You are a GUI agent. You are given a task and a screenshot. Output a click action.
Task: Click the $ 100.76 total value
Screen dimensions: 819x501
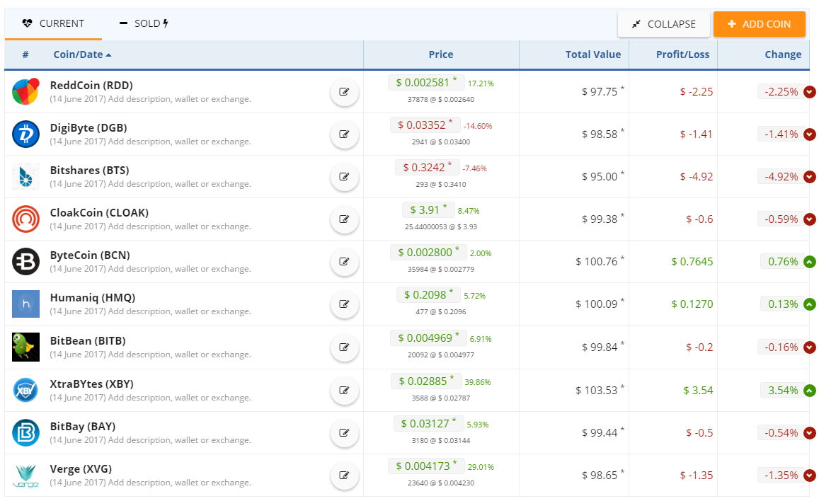(597, 262)
